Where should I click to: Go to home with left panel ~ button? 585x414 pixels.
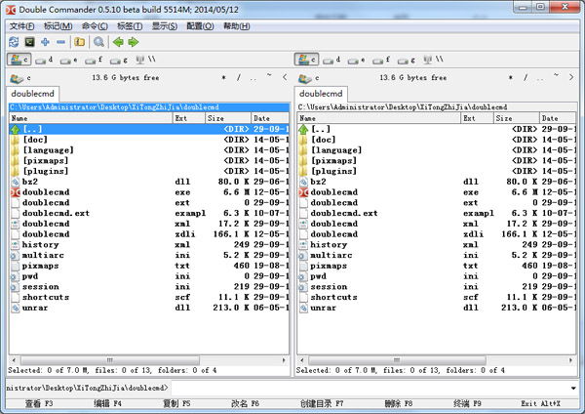[269, 76]
